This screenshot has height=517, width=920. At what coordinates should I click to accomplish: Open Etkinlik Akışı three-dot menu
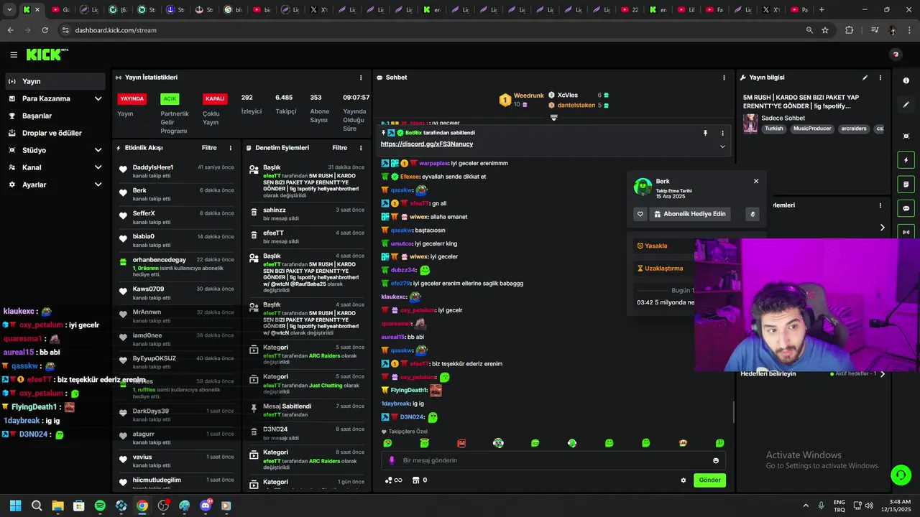231,148
